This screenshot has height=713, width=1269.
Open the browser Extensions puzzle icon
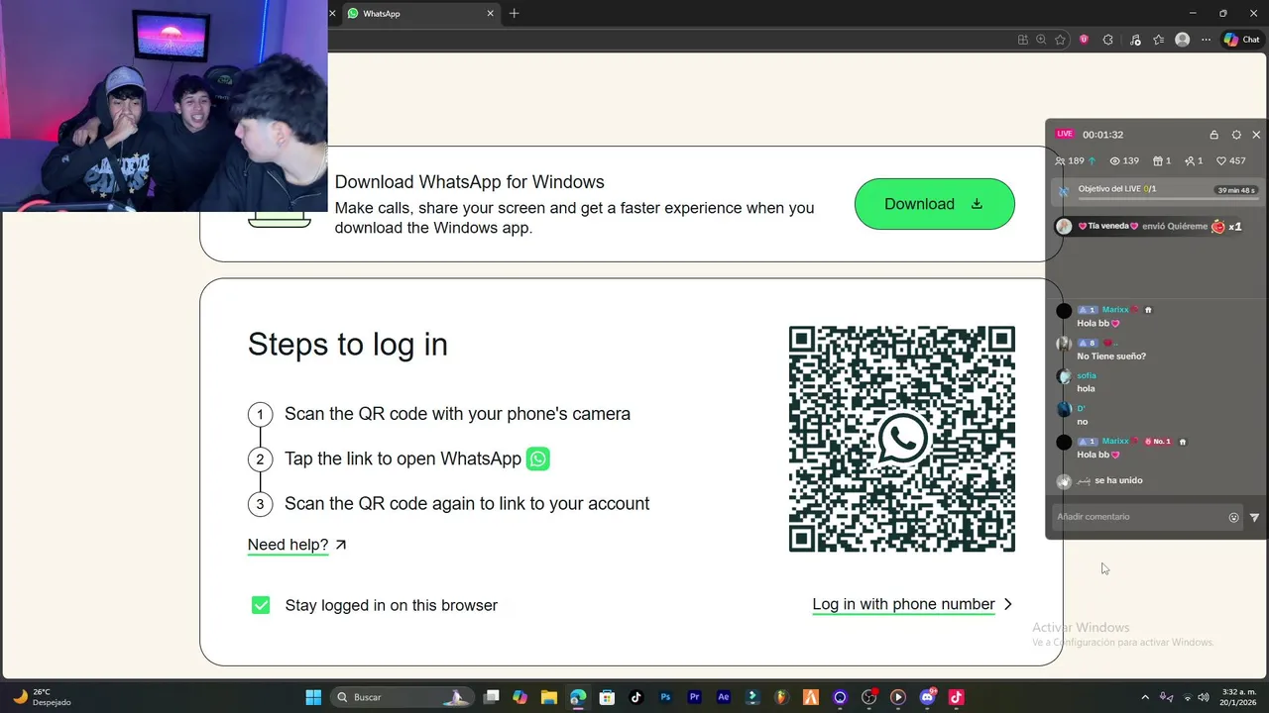(x=1107, y=40)
